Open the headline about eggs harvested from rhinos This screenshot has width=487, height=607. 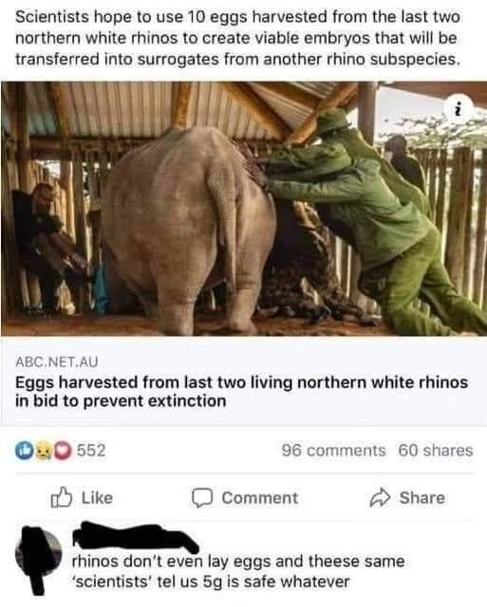coord(241,392)
